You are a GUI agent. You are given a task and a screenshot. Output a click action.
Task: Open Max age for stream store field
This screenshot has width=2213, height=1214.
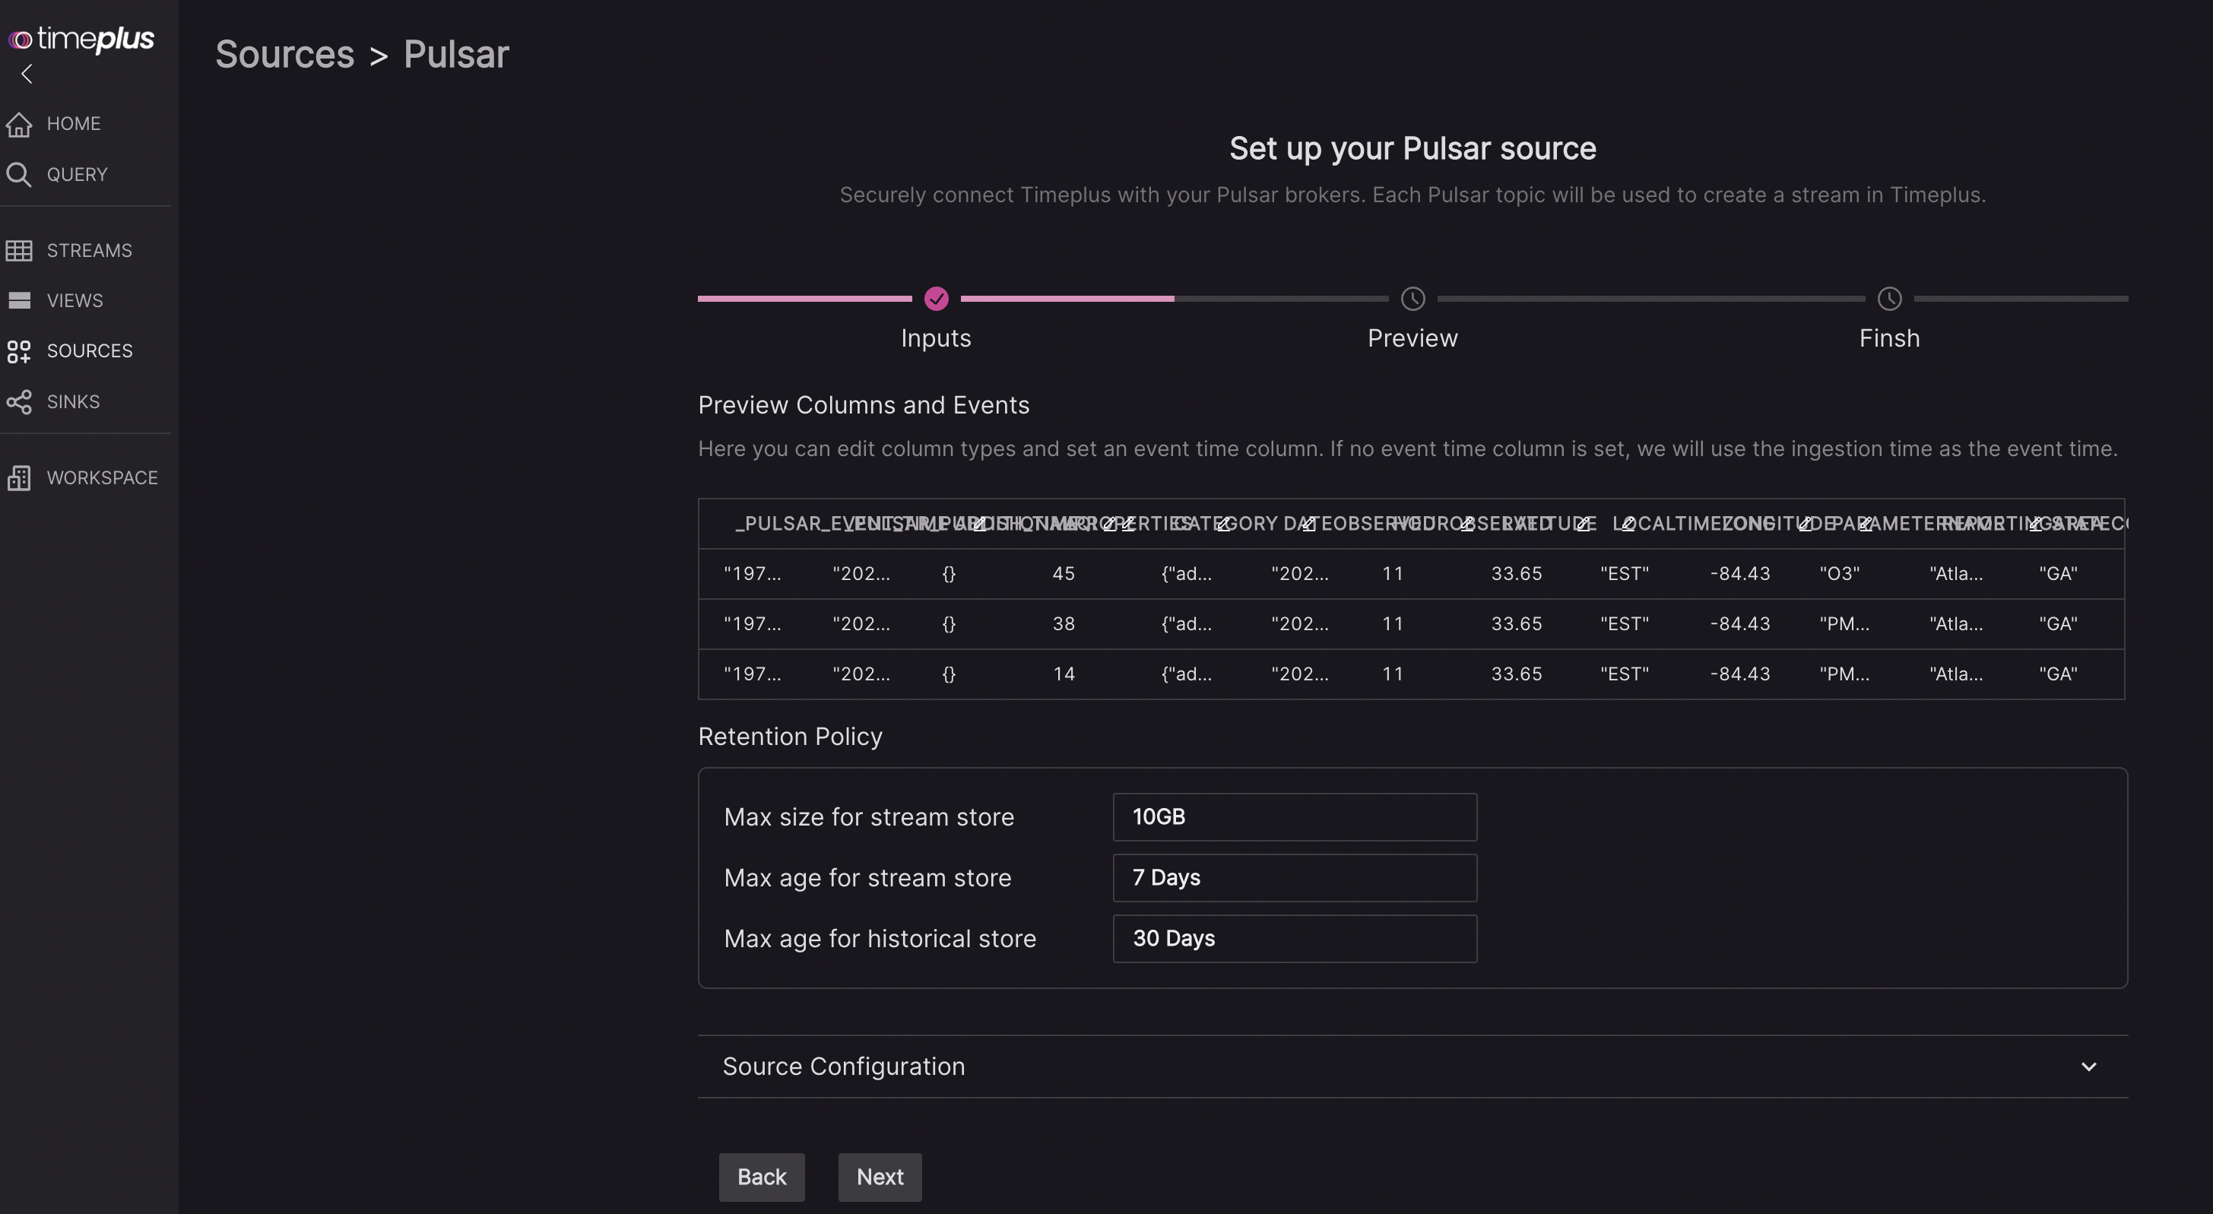[1294, 877]
